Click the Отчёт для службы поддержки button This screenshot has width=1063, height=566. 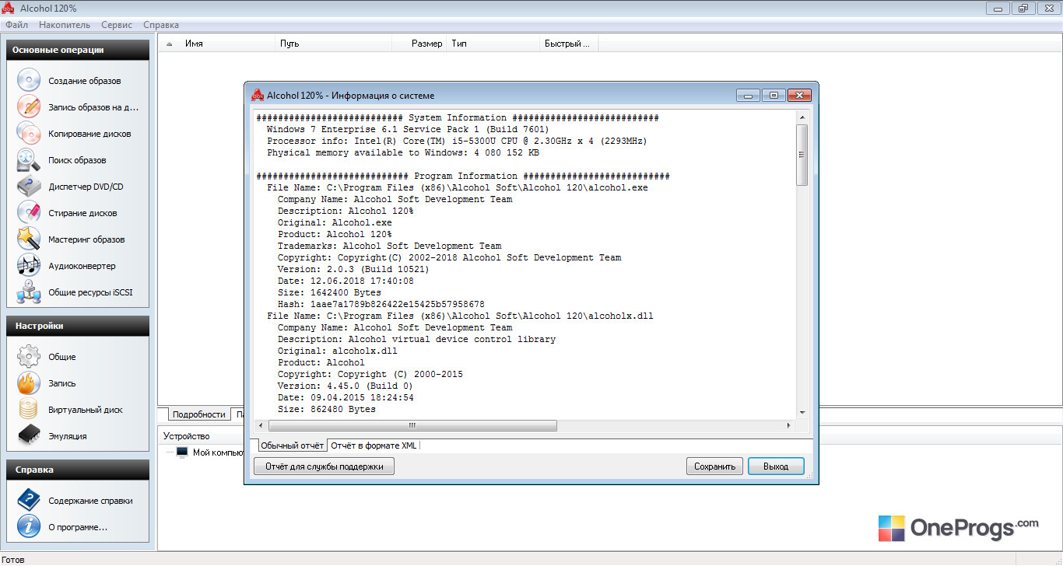coord(325,466)
